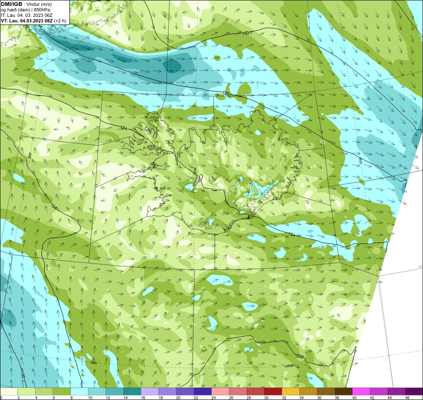Click the '20W' longitude label over Iceland
The height and width of the screenshot is (400, 423).
coord(195,171)
